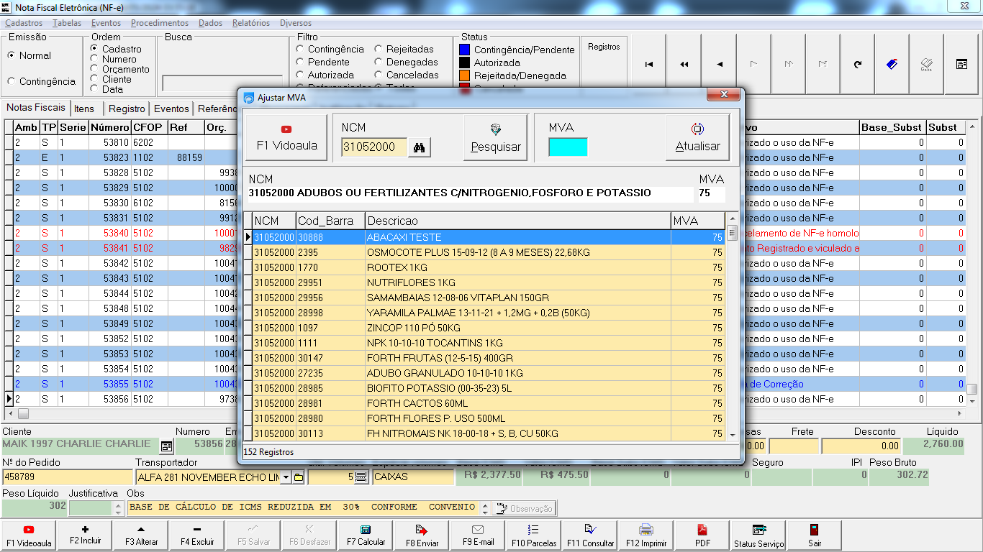This screenshot has height=552, width=983.
Task: Open Procedimentos menu
Action: [x=160, y=23]
